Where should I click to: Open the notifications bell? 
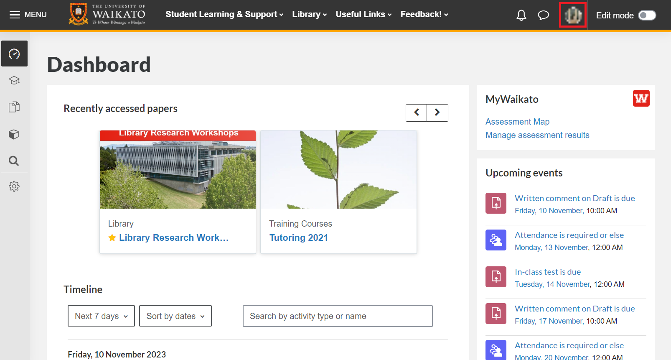coord(521,15)
